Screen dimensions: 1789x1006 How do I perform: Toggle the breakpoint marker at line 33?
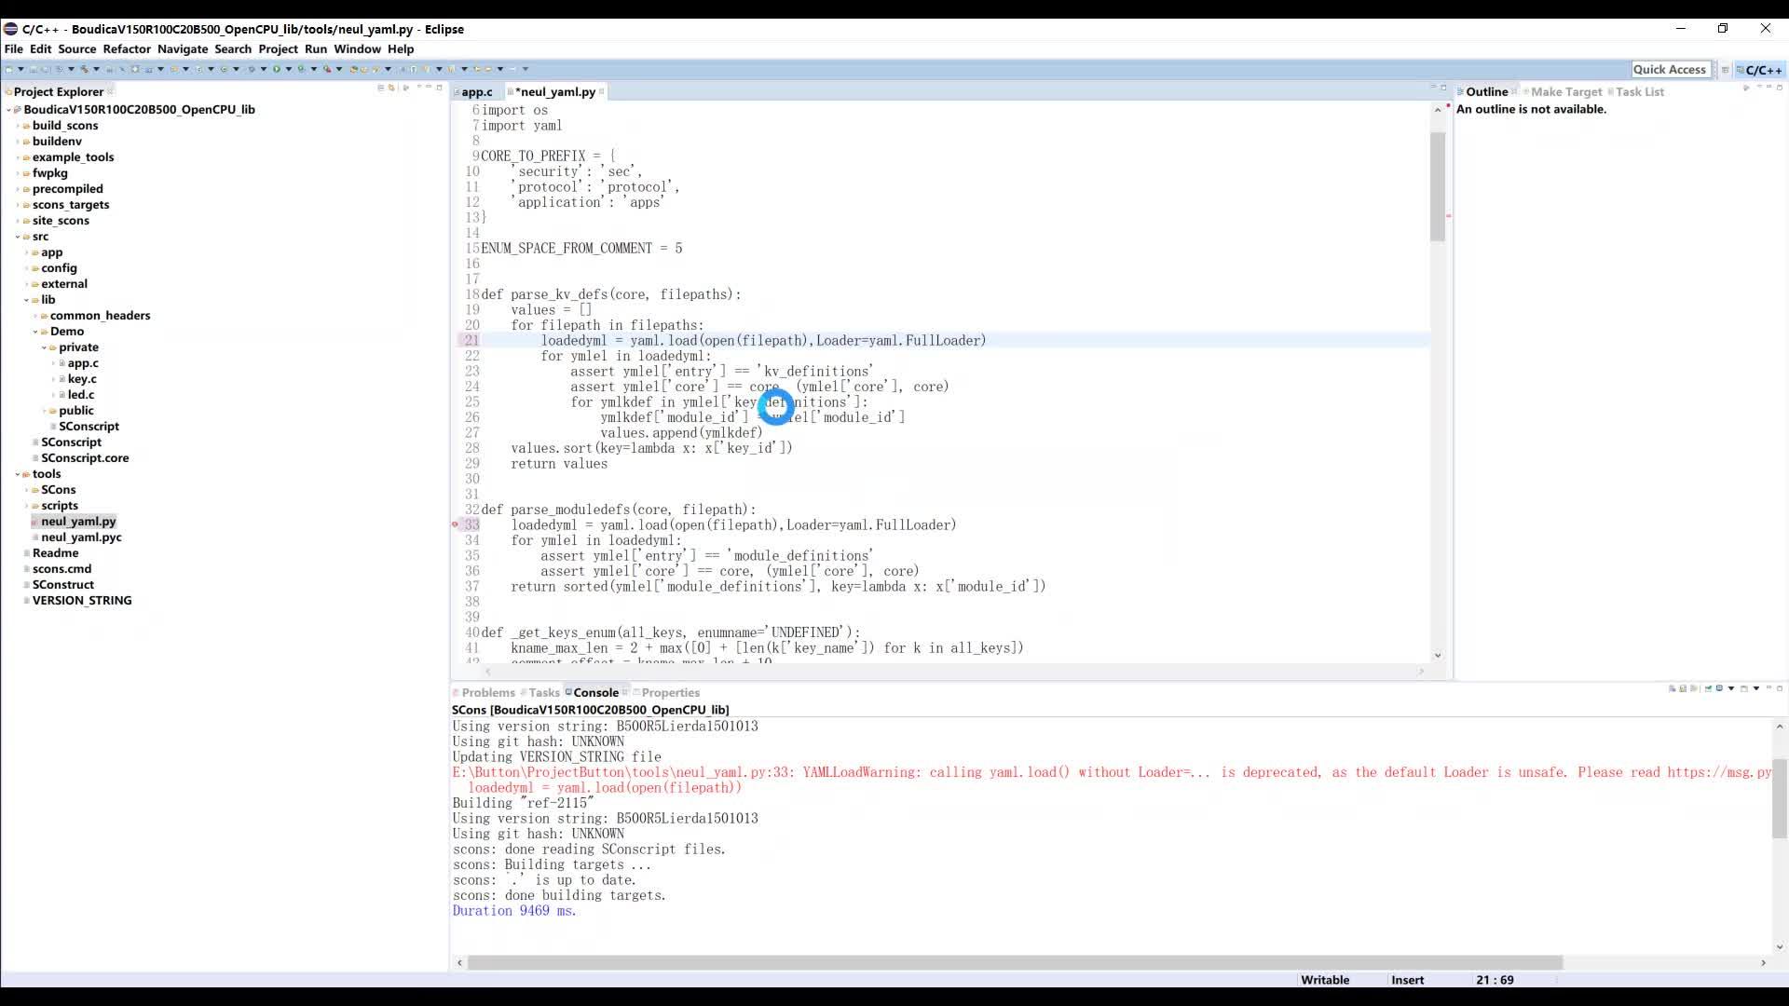coord(456,524)
